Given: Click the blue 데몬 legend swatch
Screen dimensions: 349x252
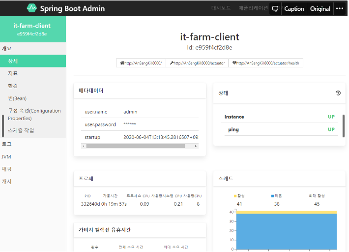Looking at the screenshot, I should pos(273,196).
